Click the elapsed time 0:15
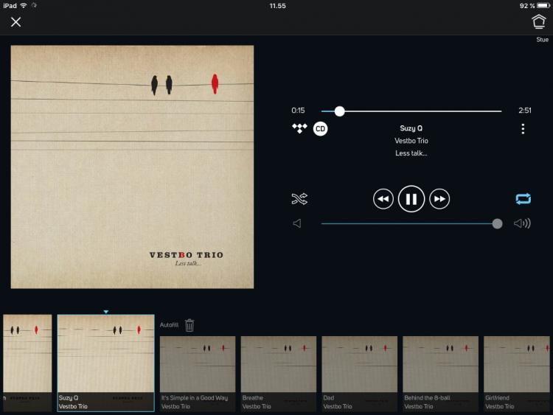This screenshot has width=553, height=415. (x=298, y=111)
